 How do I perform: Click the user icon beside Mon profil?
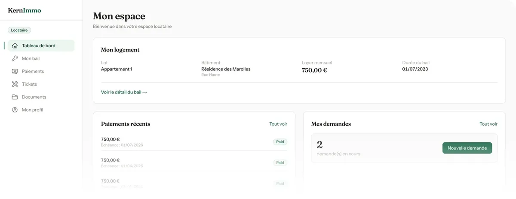coord(15,110)
